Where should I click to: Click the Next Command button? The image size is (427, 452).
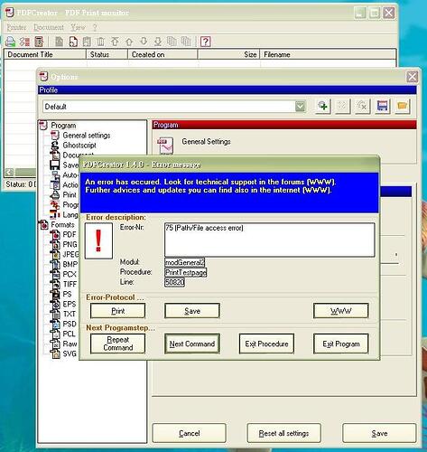192,344
